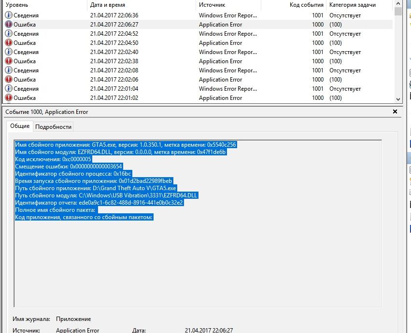The height and width of the screenshot is (333, 411).
Task: Select the 21.04.2017 22:04:50 date cell
Action: pyautogui.click(x=114, y=42)
